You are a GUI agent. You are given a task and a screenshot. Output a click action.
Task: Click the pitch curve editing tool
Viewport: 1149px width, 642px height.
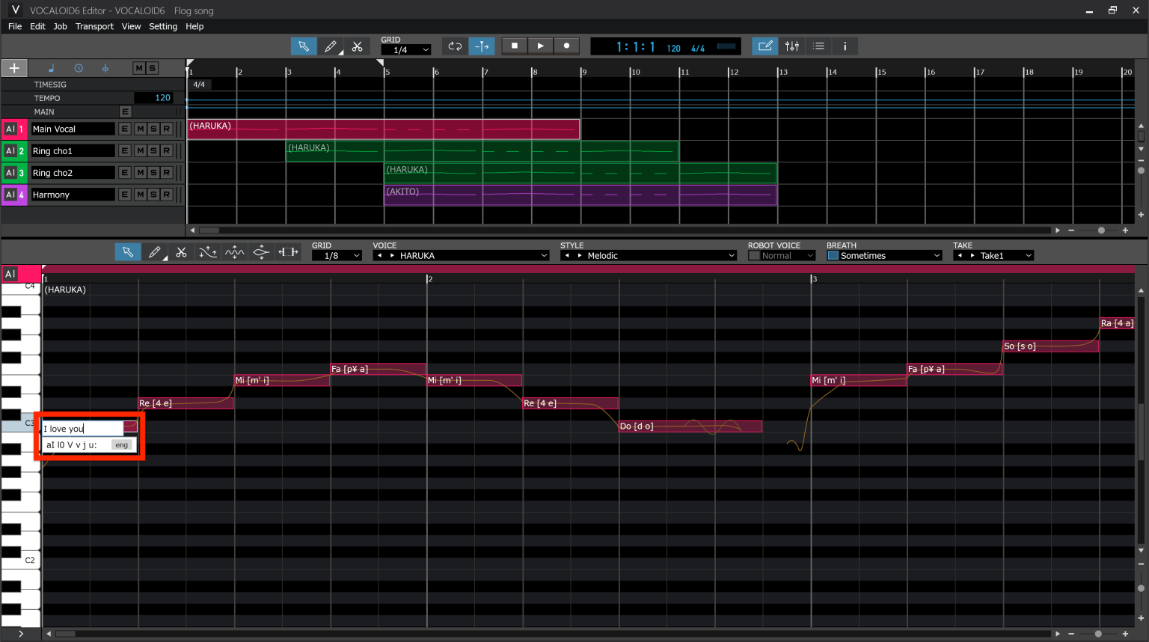click(208, 251)
